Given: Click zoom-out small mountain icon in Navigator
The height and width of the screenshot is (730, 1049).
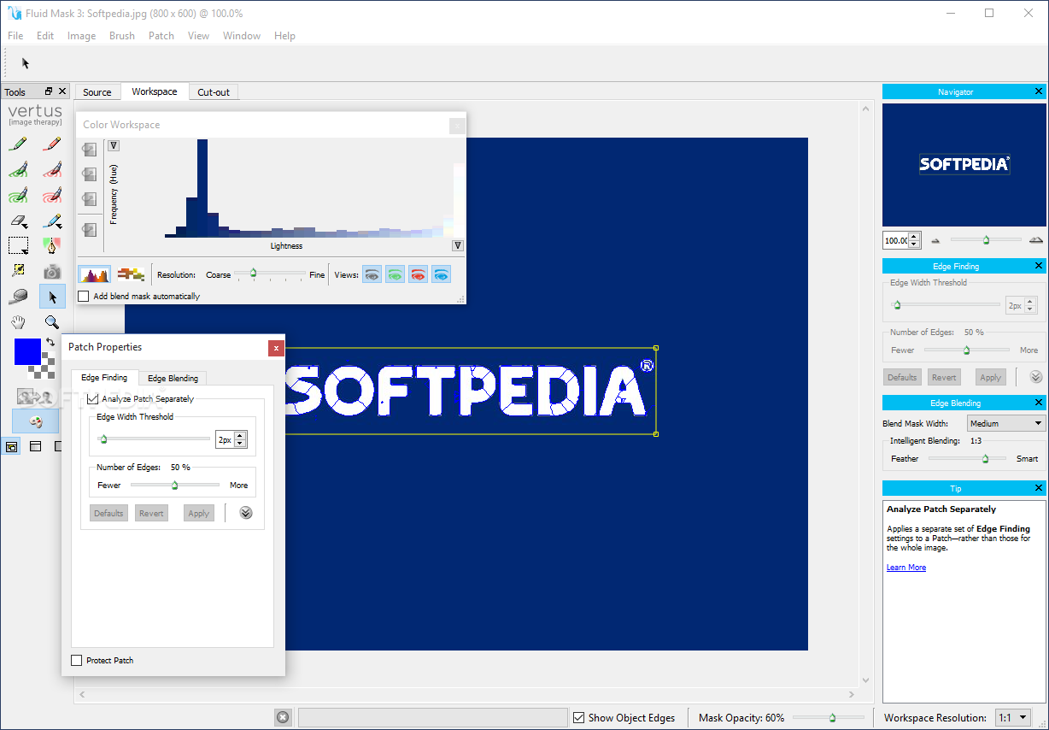Looking at the screenshot, I should point(935,241).
